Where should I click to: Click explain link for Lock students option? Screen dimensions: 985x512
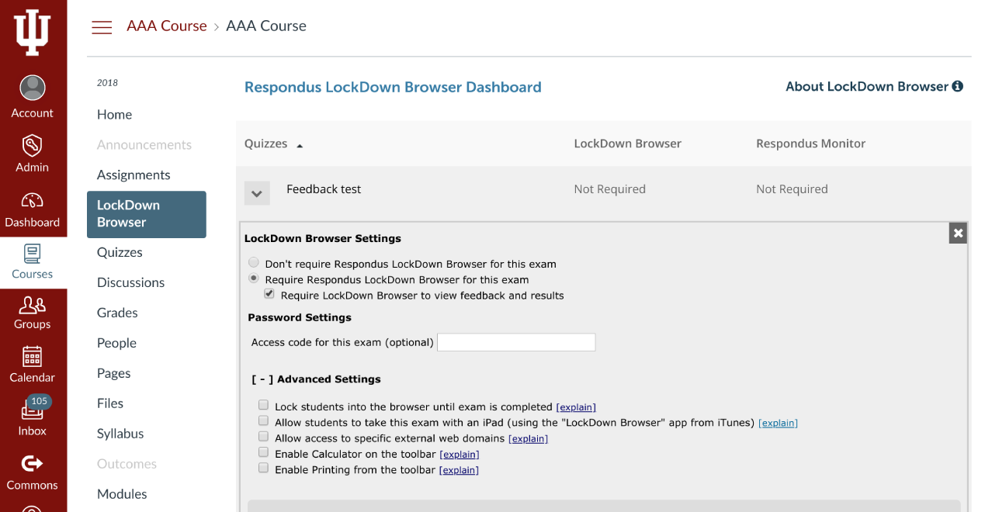[576, 407]
